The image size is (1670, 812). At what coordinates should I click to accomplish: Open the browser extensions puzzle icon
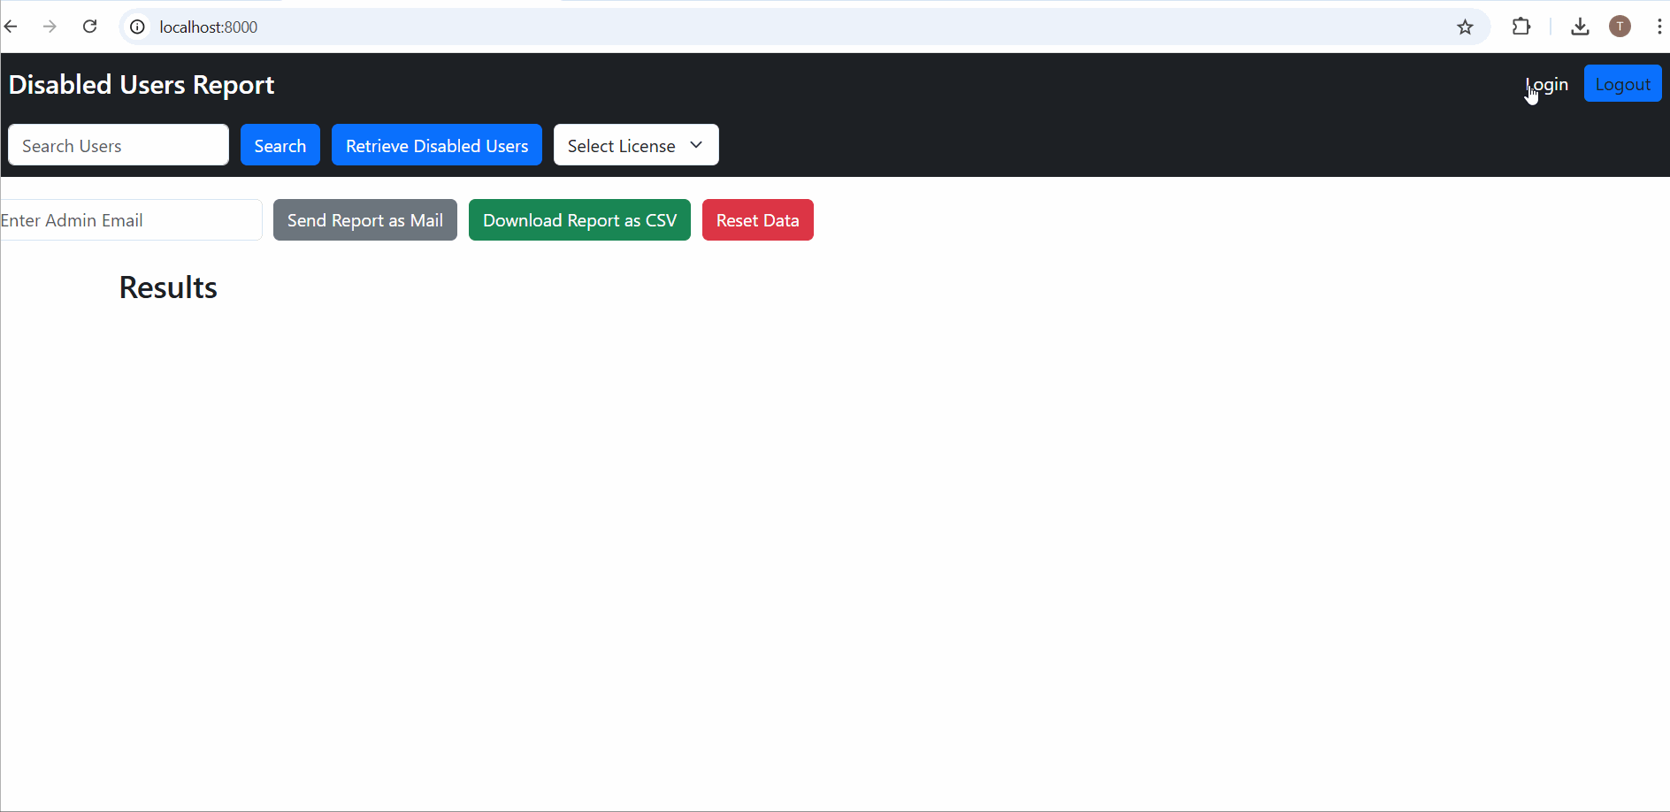1521,27
